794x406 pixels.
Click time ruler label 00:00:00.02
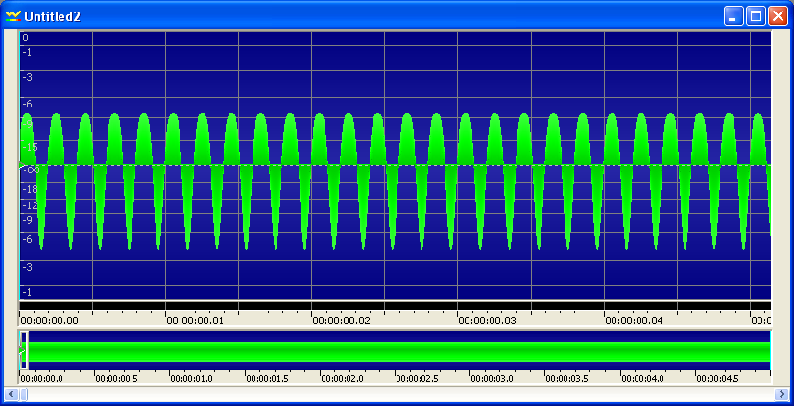[341, 321]
